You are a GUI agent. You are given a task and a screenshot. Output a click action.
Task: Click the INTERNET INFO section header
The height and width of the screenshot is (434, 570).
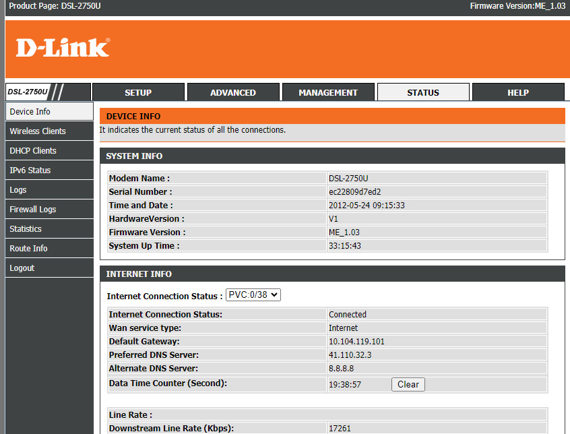[332, 274]
